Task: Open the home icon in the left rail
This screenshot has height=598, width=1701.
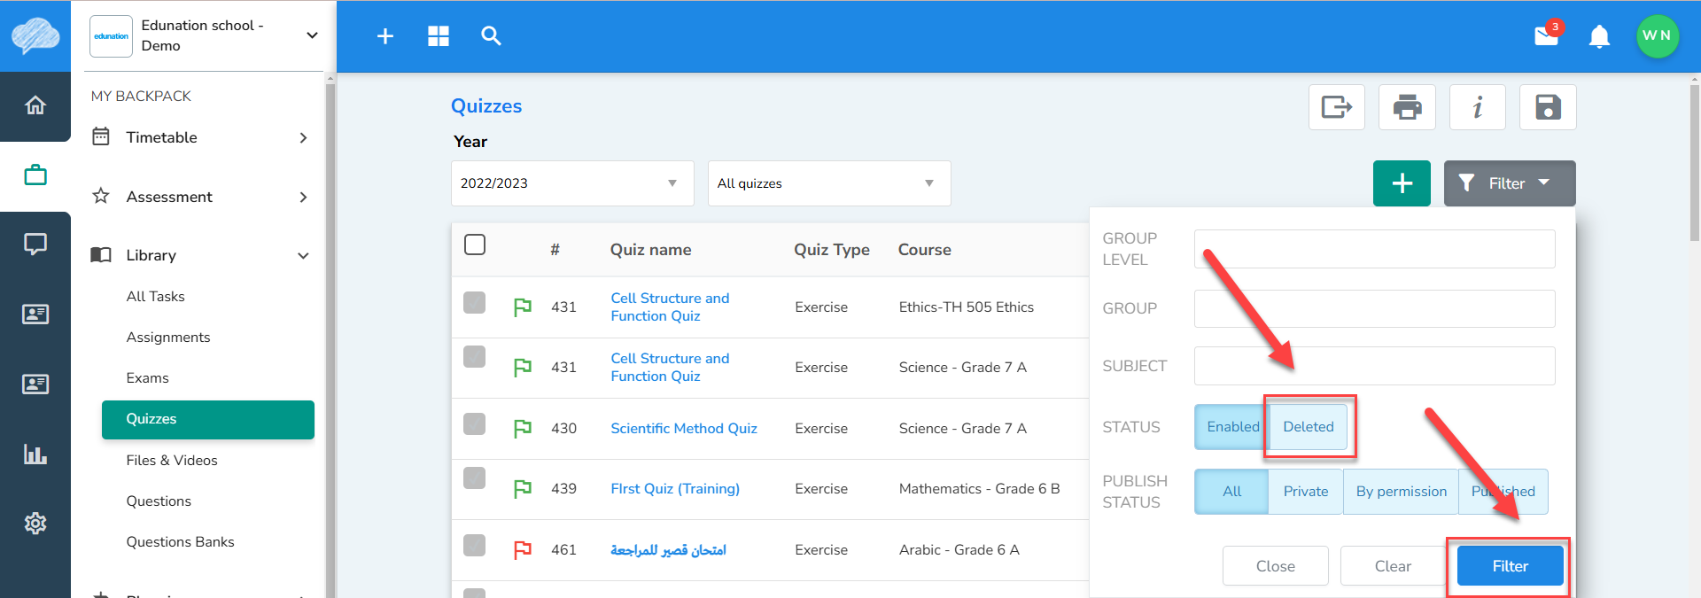Action: point(35,105)
